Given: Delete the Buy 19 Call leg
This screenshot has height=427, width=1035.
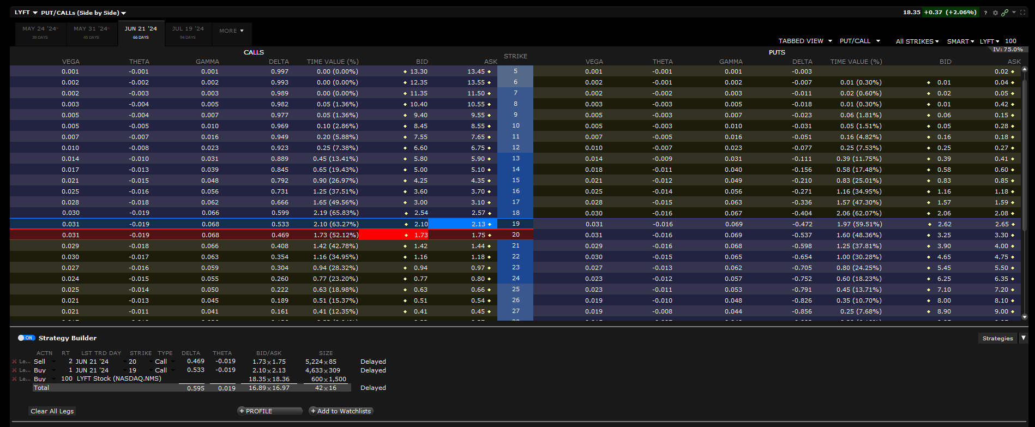Looking at the screenshot, I should (14, 370).
